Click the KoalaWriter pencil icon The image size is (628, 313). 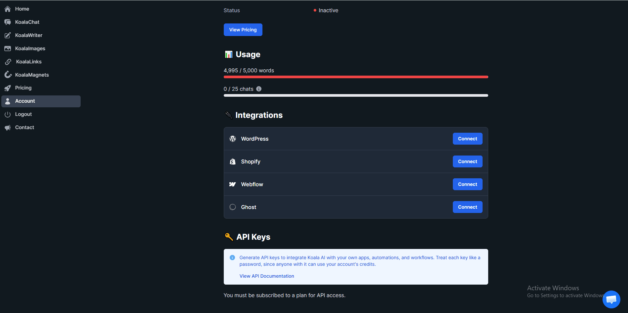pos(8,35)
